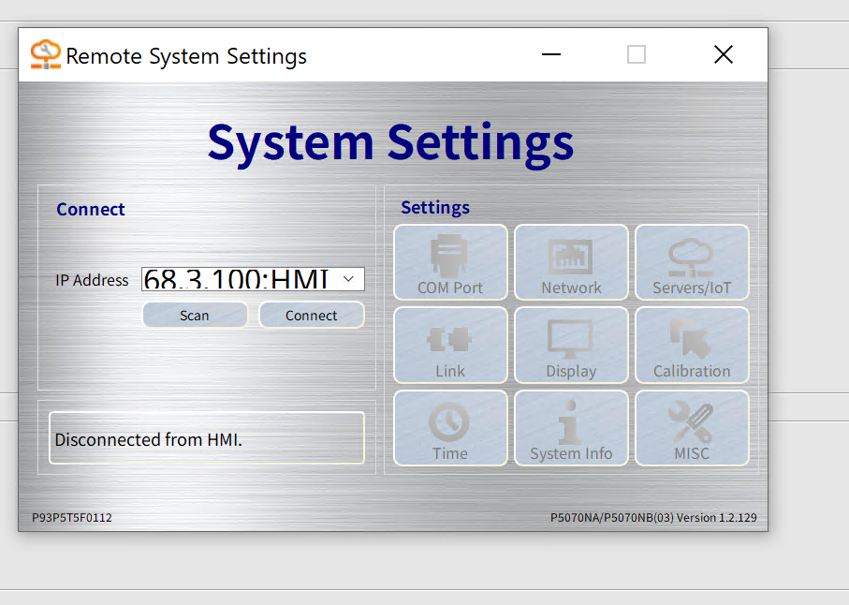Open the MISC tools settings

(x=692, y=428)
